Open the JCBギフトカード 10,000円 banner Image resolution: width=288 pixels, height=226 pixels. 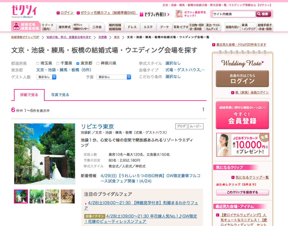[x=242, y=145]
